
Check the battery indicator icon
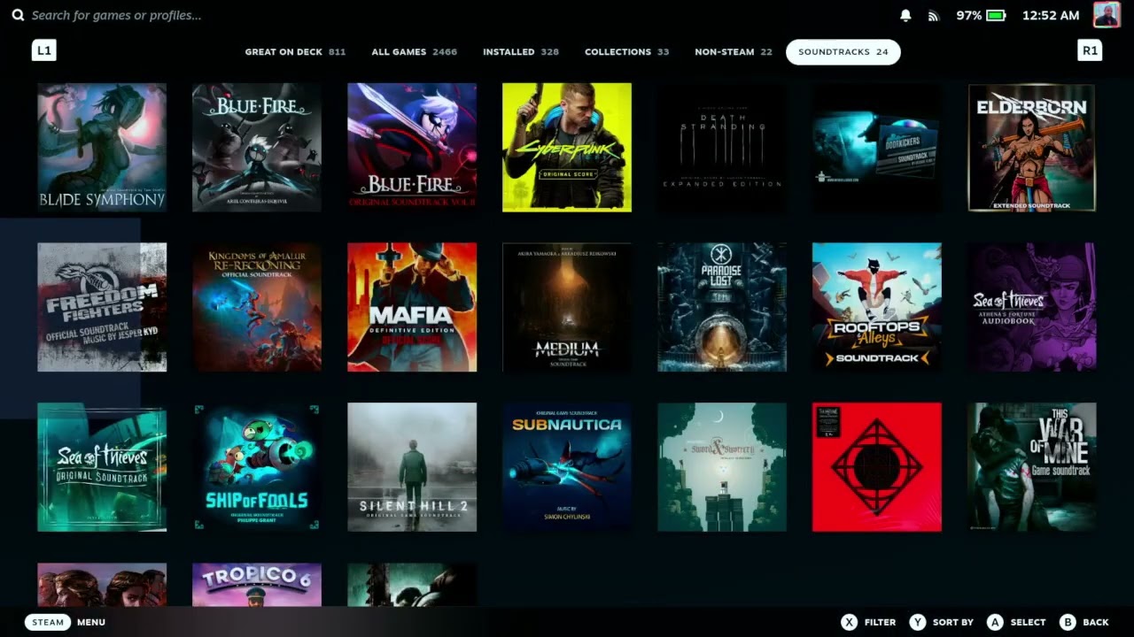[x=996, y=15]
